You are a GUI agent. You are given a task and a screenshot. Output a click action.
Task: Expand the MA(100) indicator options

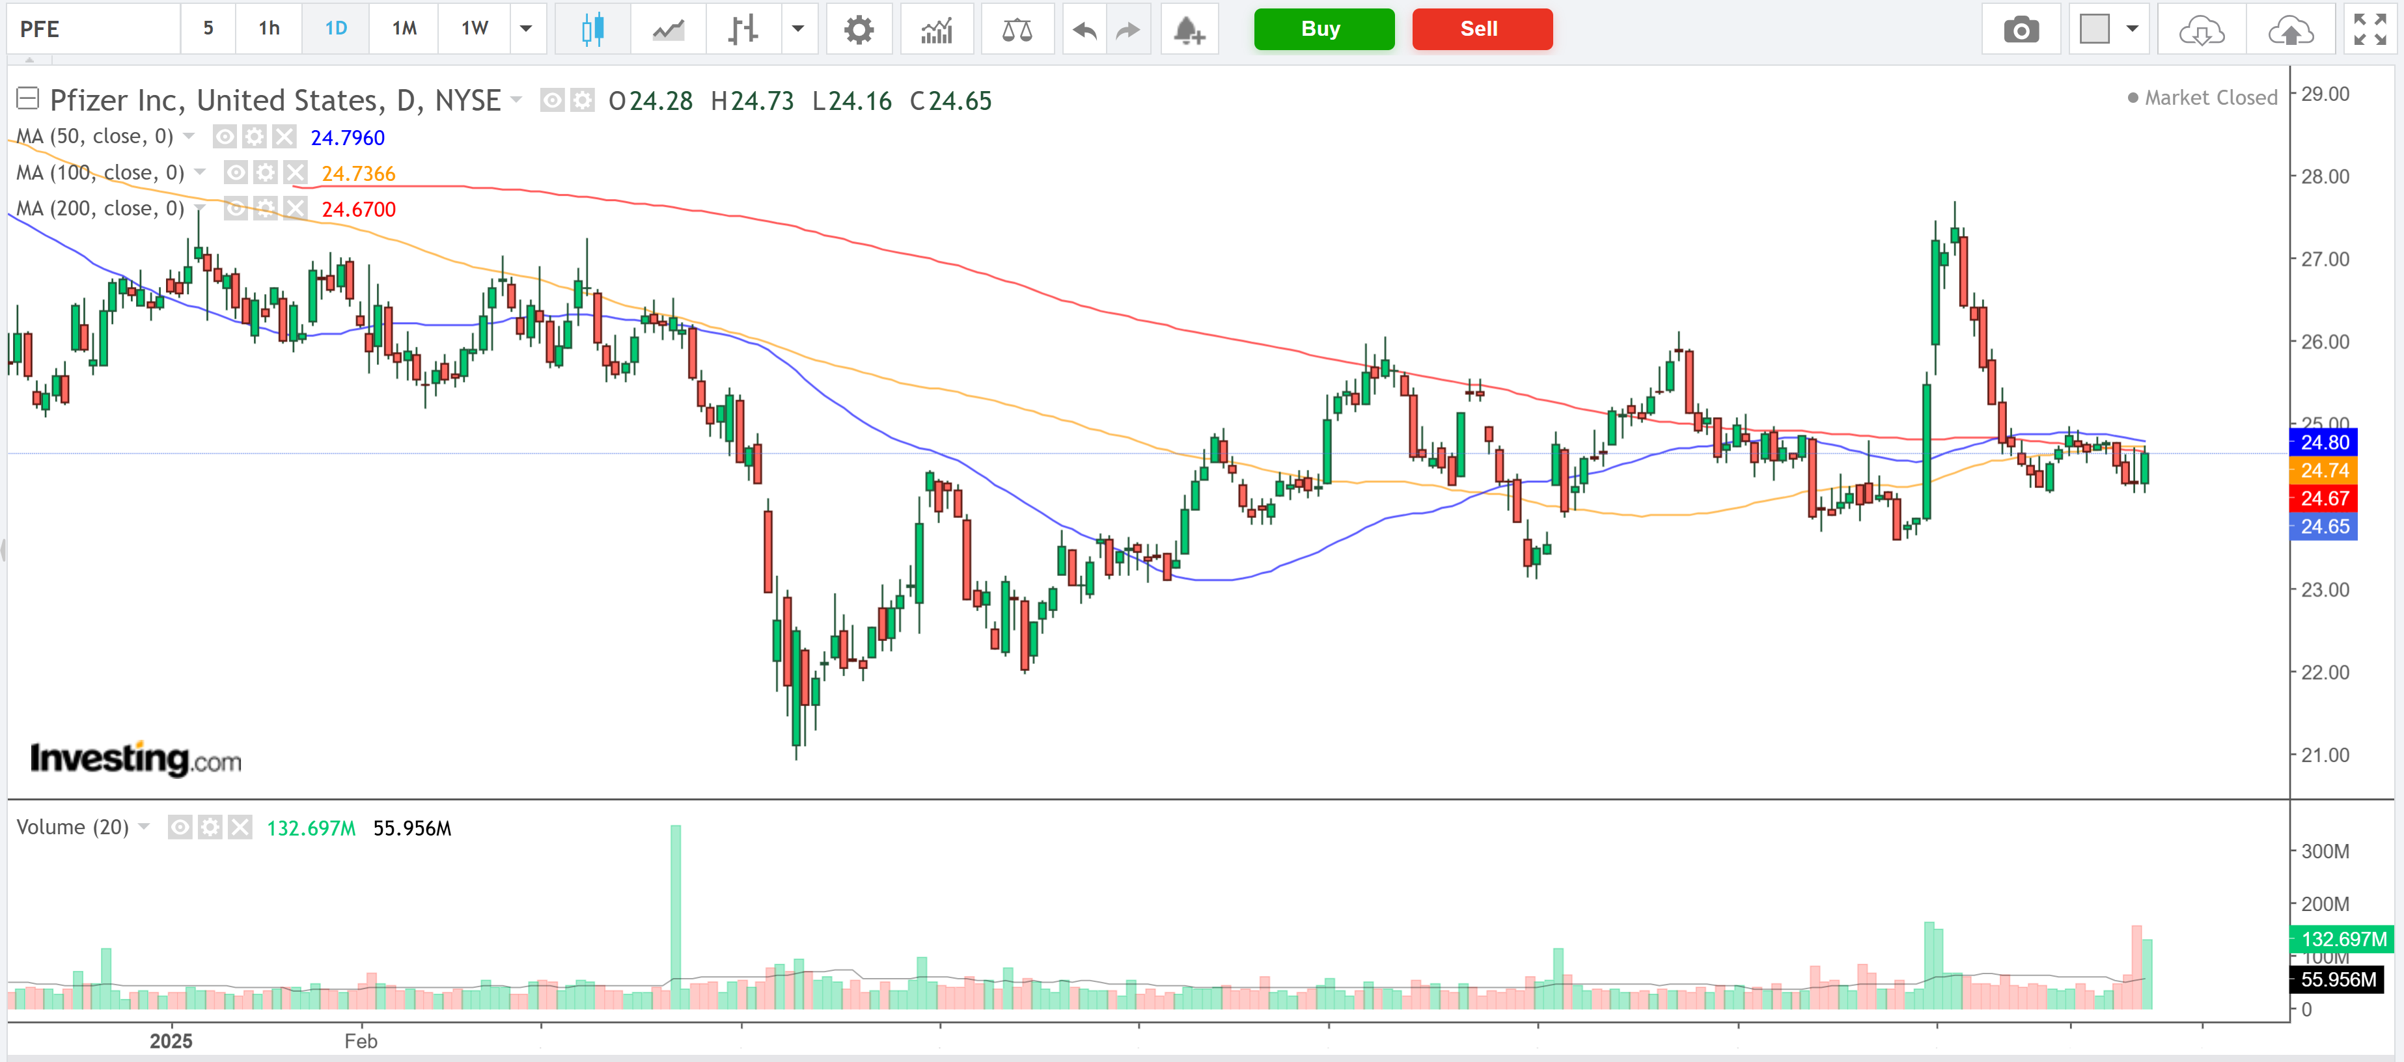pos(200,172)
